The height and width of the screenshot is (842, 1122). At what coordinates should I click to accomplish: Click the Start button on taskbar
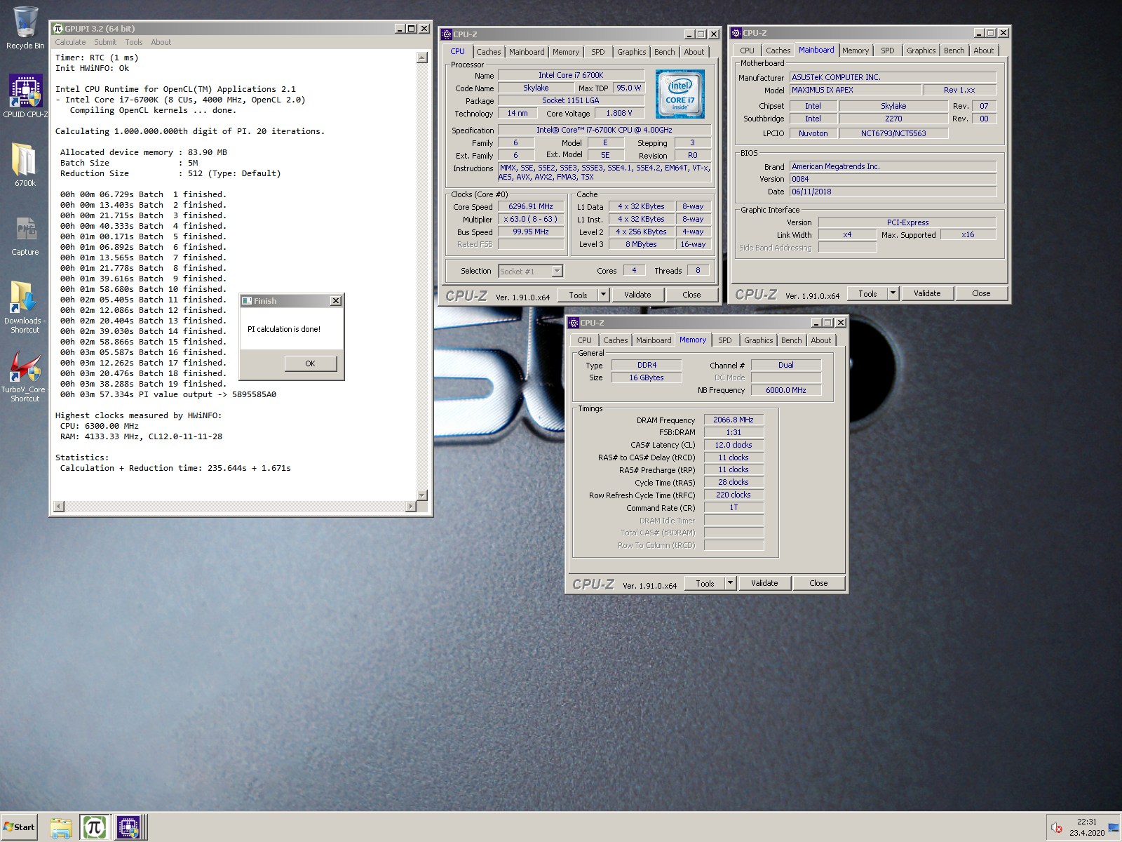click(19, 827)
